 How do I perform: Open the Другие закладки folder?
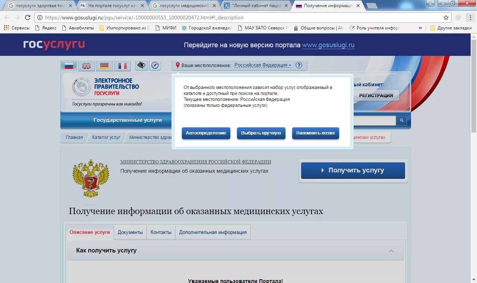(451, 28)
